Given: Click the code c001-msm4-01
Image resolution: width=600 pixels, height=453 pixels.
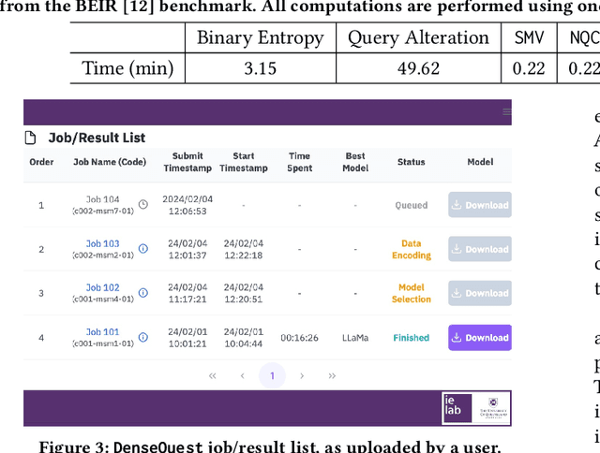Looking at the screenshot, I should (103, 300).
